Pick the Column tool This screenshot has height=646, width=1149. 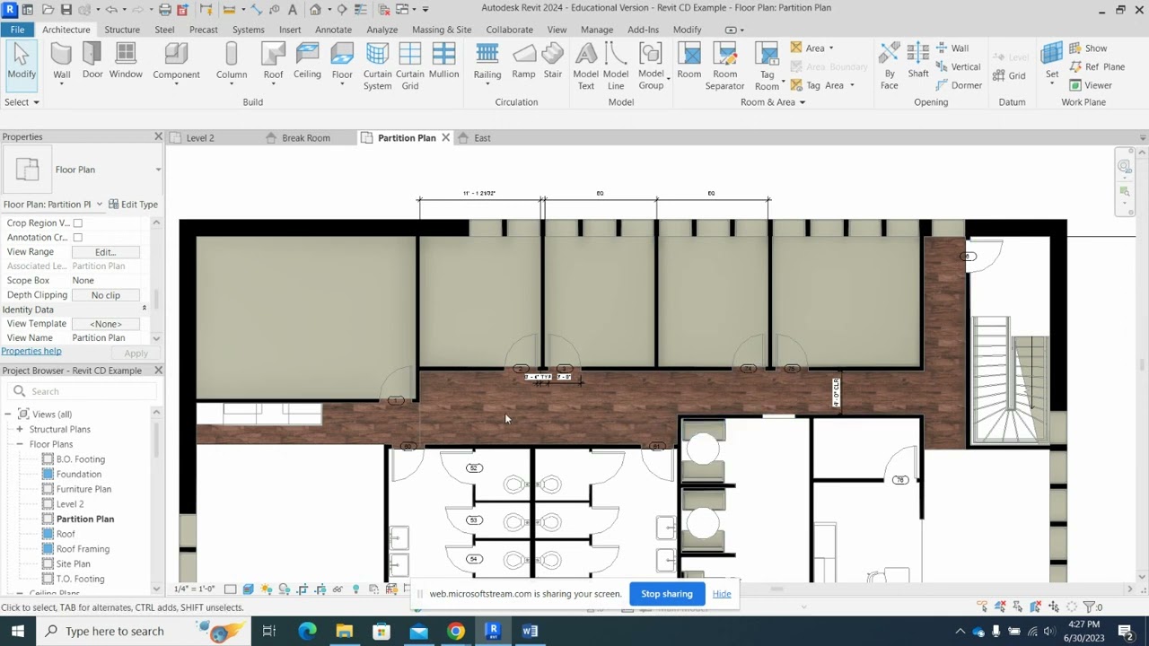232,64
